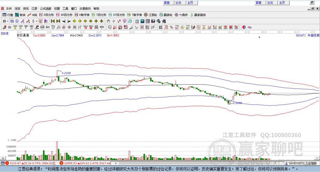Open the 文件 menu
This screenshot has height=172, width=320.
pos(9,8)
